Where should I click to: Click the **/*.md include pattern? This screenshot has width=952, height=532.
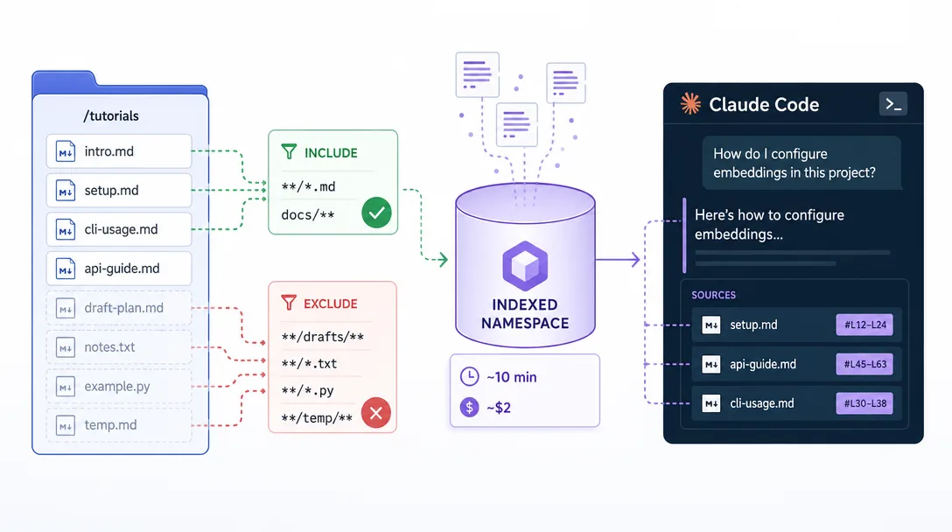tap(308, 186)
